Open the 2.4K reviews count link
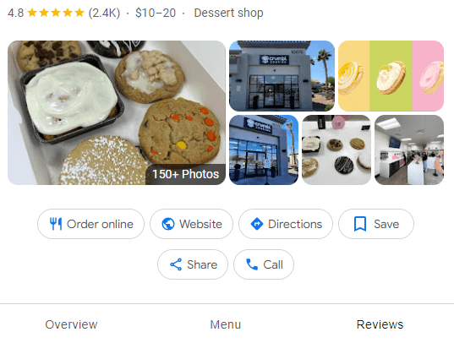Viewport: 454px width, 343px height. click(x=104, y=13)
